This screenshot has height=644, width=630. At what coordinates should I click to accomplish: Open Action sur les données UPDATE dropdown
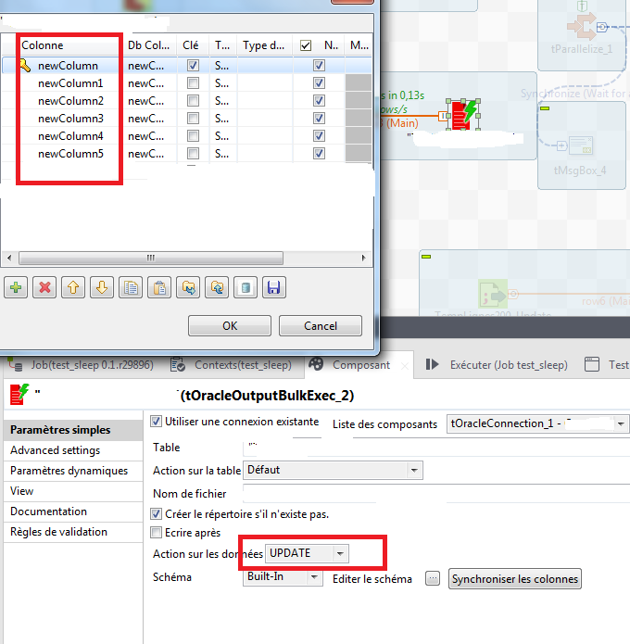coord(340,553)
